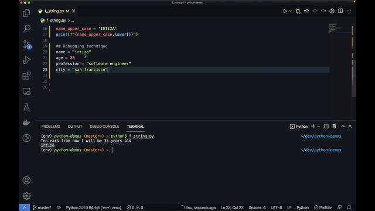Maximize the panel with up chevron
Screen dimensions: 375x211
pos(343,126)
